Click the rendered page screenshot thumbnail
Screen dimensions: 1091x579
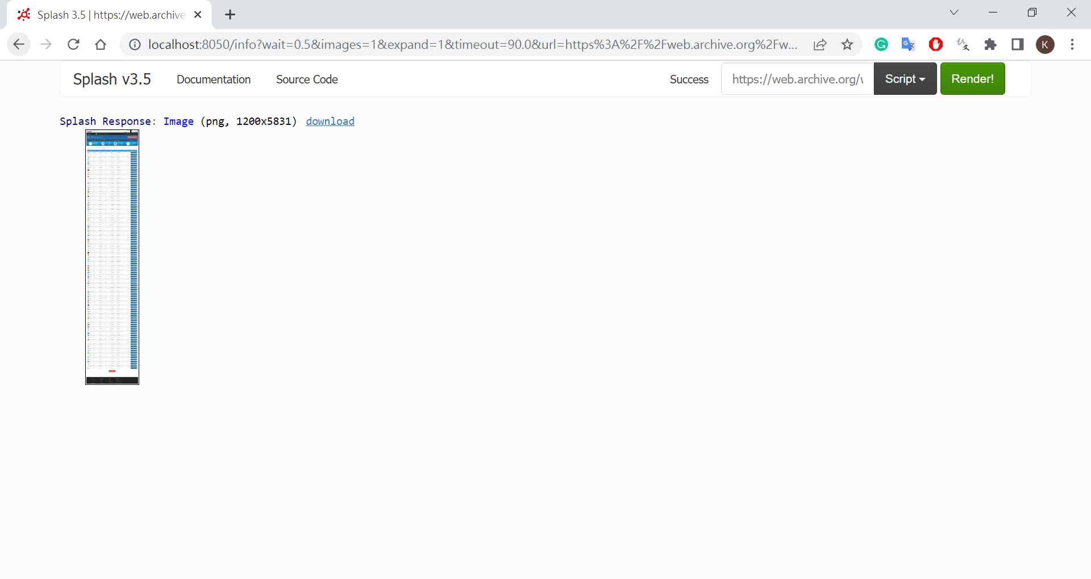[112, 257]
